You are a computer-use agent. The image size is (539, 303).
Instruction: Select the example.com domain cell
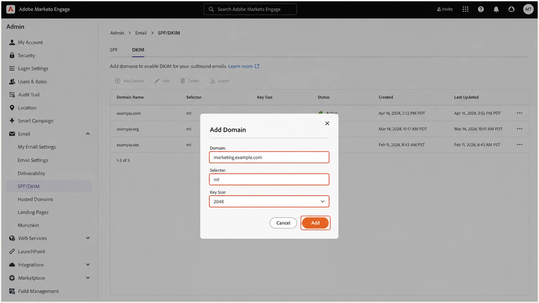pyautogui.click(x=129, y=113)
